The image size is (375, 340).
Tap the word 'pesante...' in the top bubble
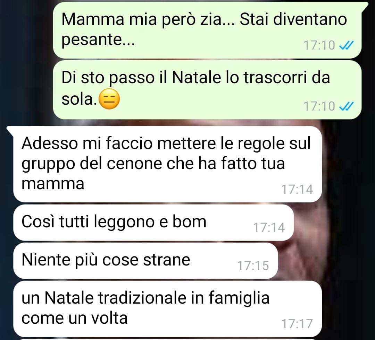pyautogui.click(x=98, y=40)
